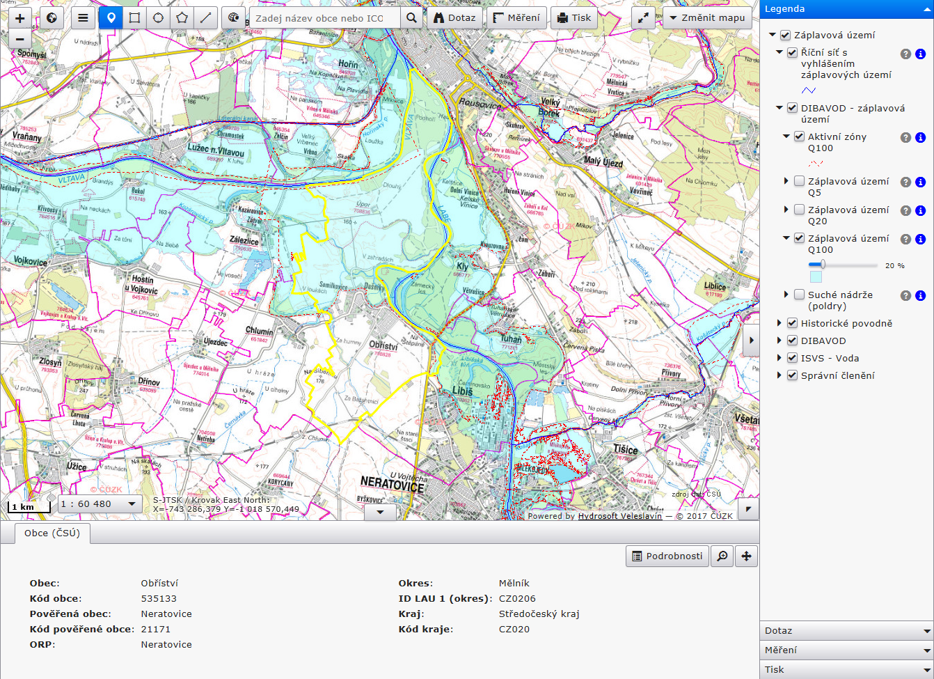Open help for Říční síť layer
The height and width of the screenshot is (679, 934).
[x=905, y=54]
